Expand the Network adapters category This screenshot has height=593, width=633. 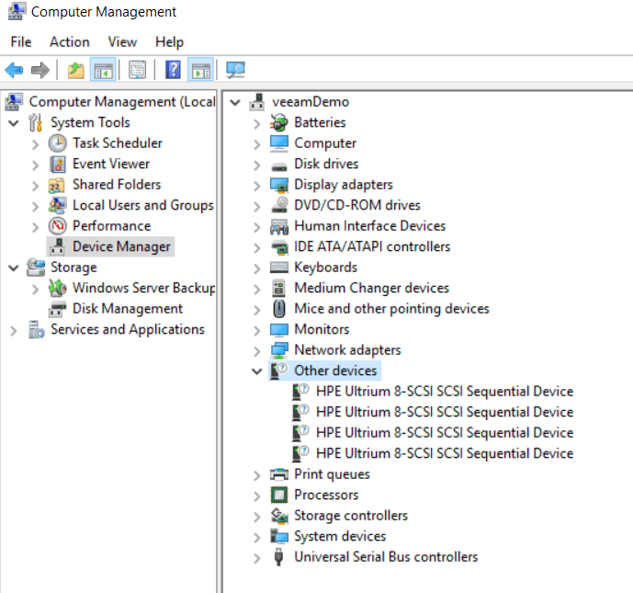click(257, 351)
